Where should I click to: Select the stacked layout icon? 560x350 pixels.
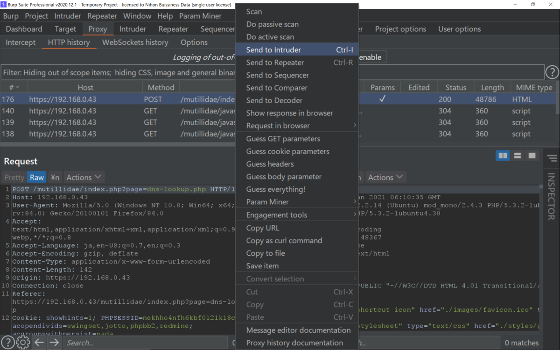(x=517, y=156)
